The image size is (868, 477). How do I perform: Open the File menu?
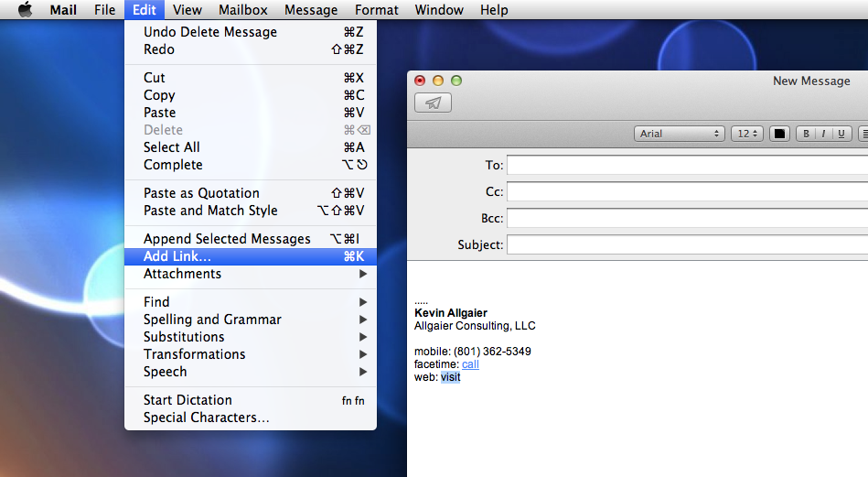(x=104, y=10)
